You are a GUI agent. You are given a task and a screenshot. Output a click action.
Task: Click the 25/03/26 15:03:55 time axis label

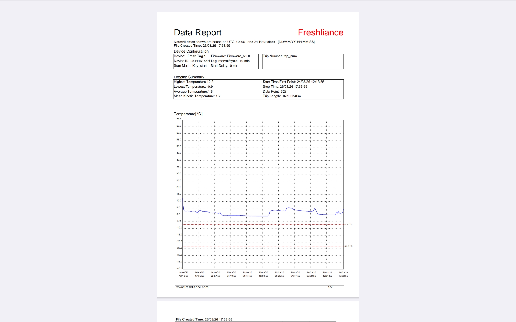tap(263, 274)
